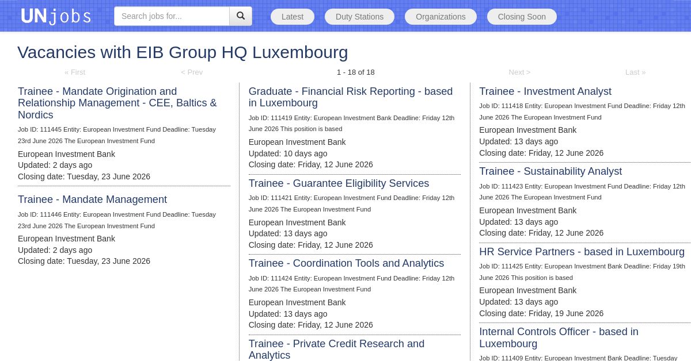The height and width of the screenshot is (361, 691).
Task: Select Job ID 111418 description text
Action: pyautogui.click(x=582, y=112)
